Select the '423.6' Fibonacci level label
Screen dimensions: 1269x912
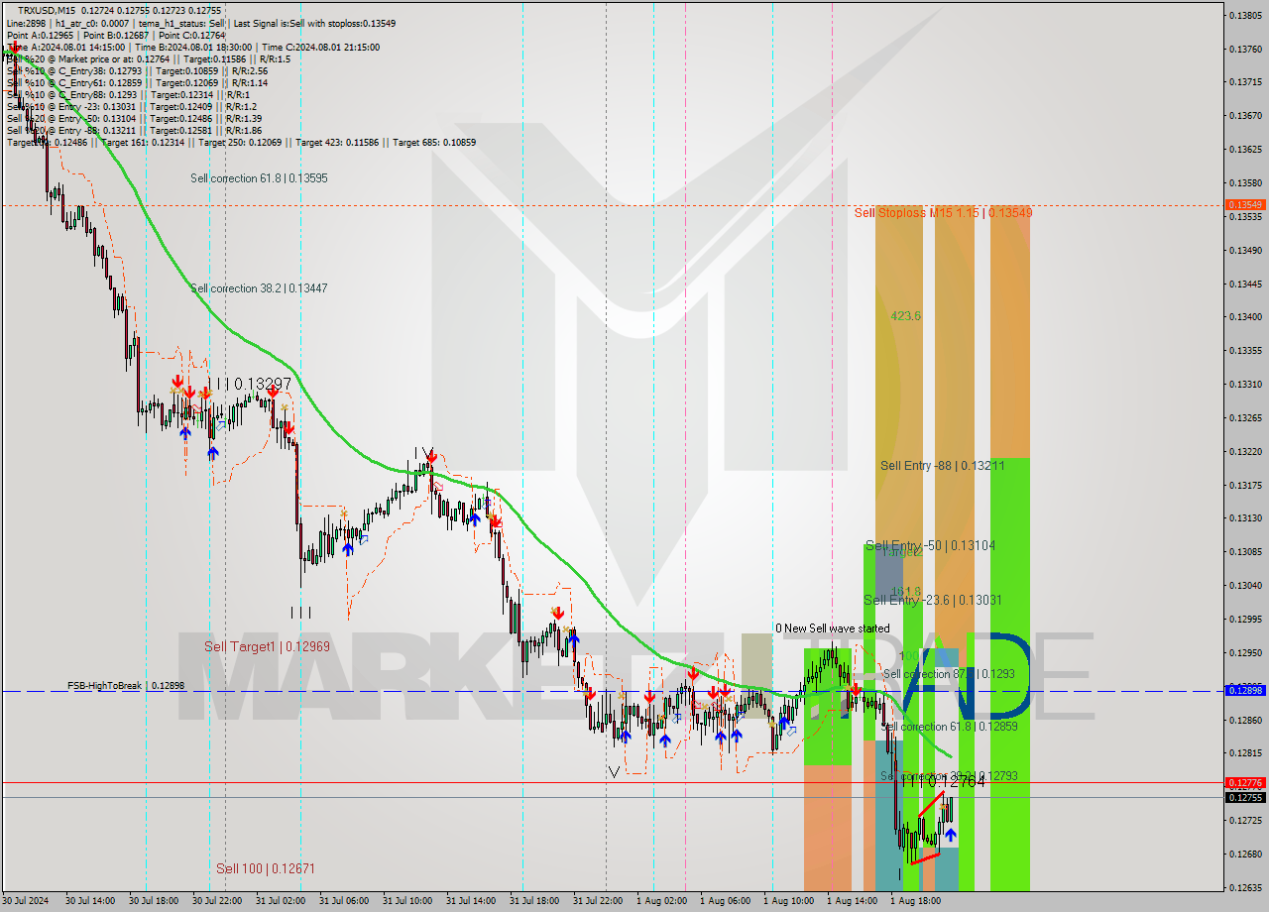905,316
